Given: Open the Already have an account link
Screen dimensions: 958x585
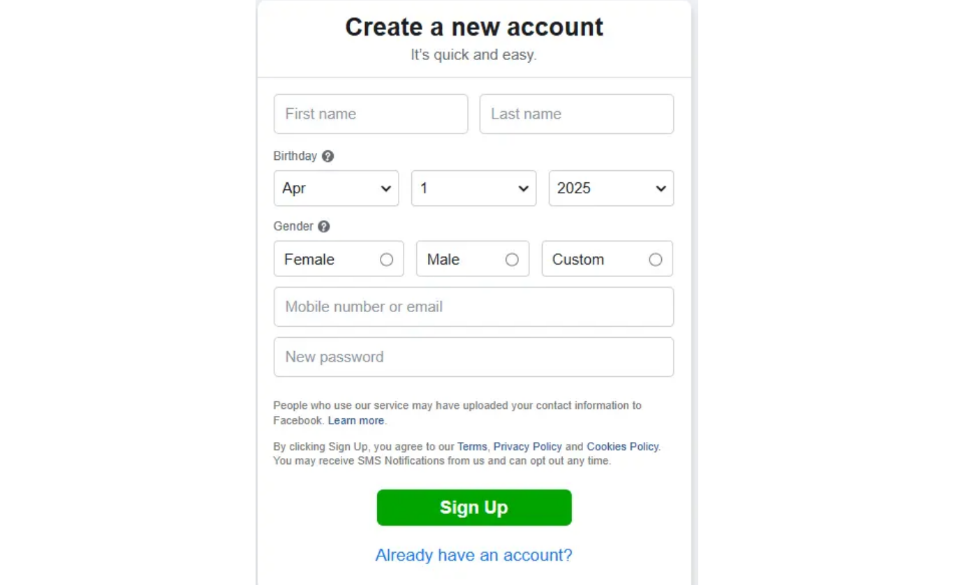Looking at the screenshot, I should [x=473, y=555].
